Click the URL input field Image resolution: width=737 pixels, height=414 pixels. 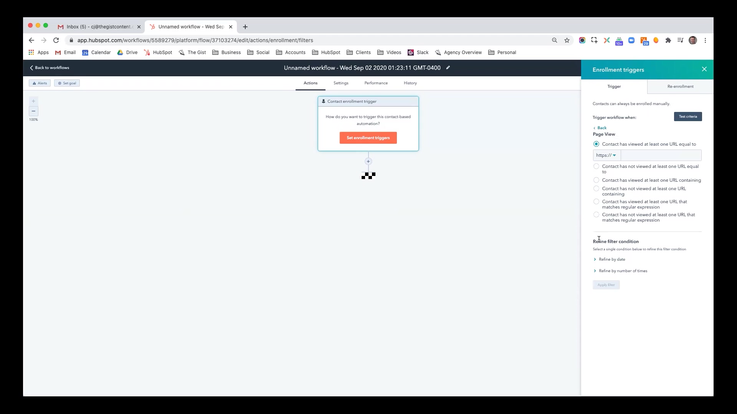(x=658, y=155)
